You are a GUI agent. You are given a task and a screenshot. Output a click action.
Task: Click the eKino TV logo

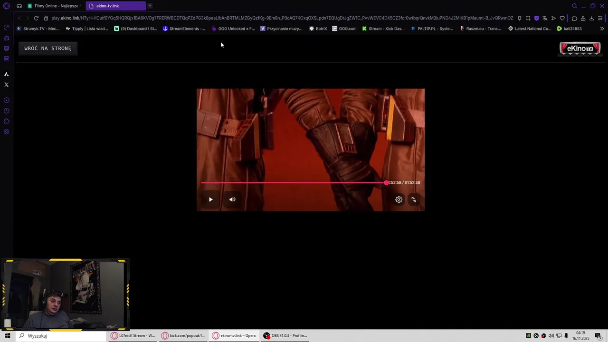pos(580,48)
